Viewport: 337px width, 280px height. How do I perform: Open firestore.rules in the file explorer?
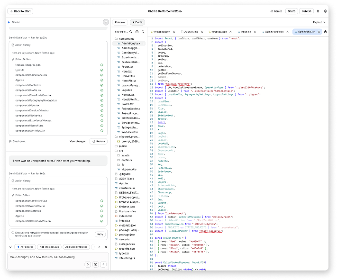coord(127,211)
